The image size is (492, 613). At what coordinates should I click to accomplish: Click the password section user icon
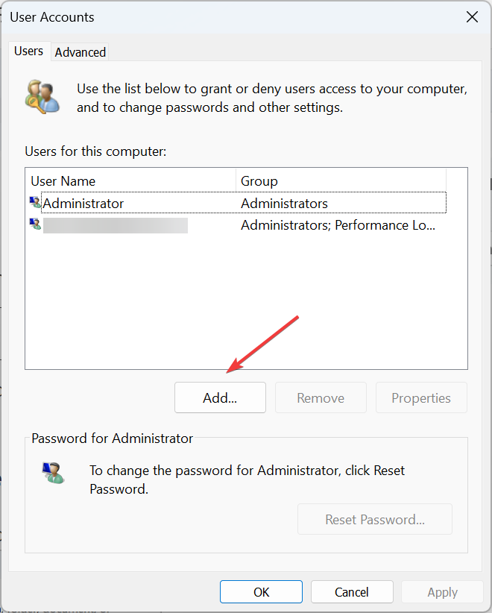pyautogui.click(x=53, y=473)
